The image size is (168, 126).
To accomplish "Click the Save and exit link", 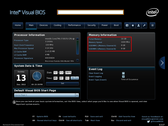I will point(97,117).
